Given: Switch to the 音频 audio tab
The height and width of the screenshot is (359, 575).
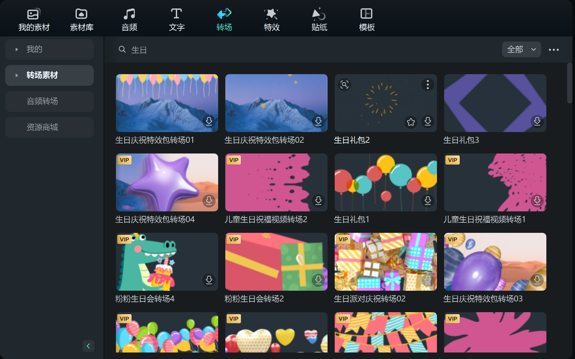Looking at the screenshot, I should coord(129,20).
